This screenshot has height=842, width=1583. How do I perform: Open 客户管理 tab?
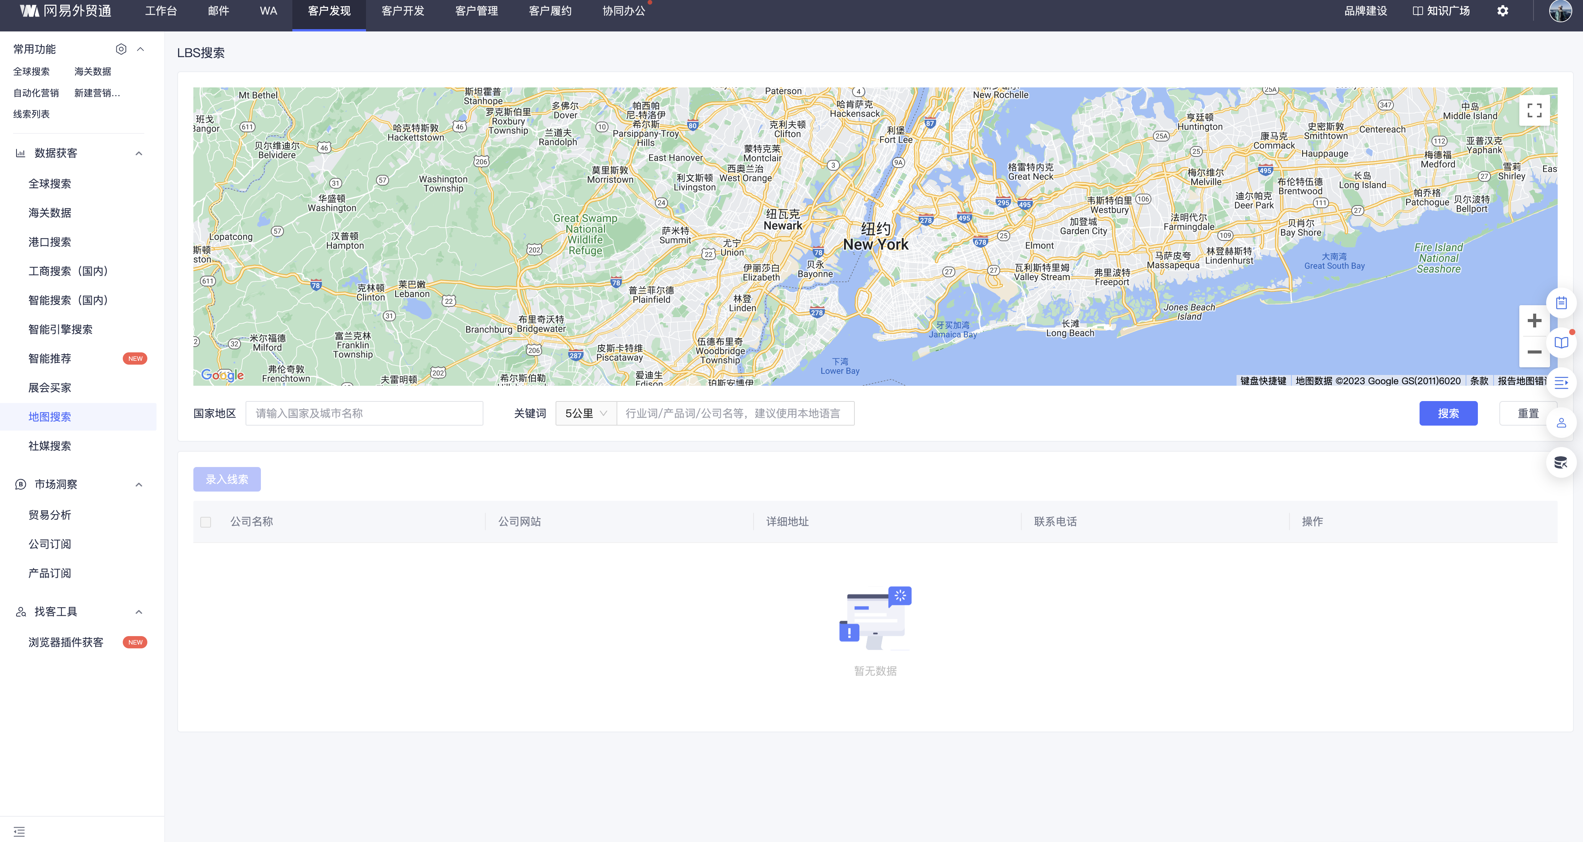(x=476, y=11)
